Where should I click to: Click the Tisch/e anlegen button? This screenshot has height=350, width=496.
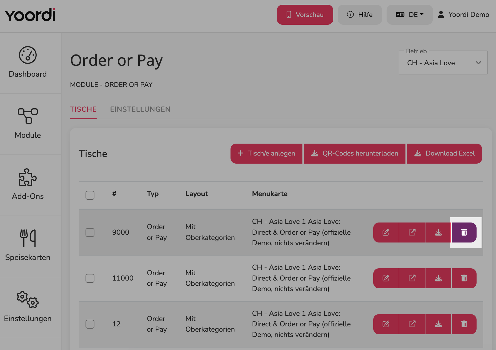(266, 153)
